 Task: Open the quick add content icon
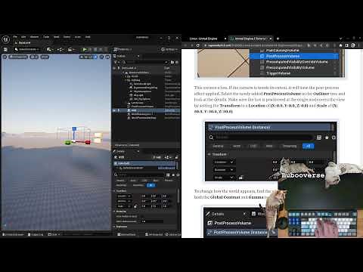(x=50, y=49)
